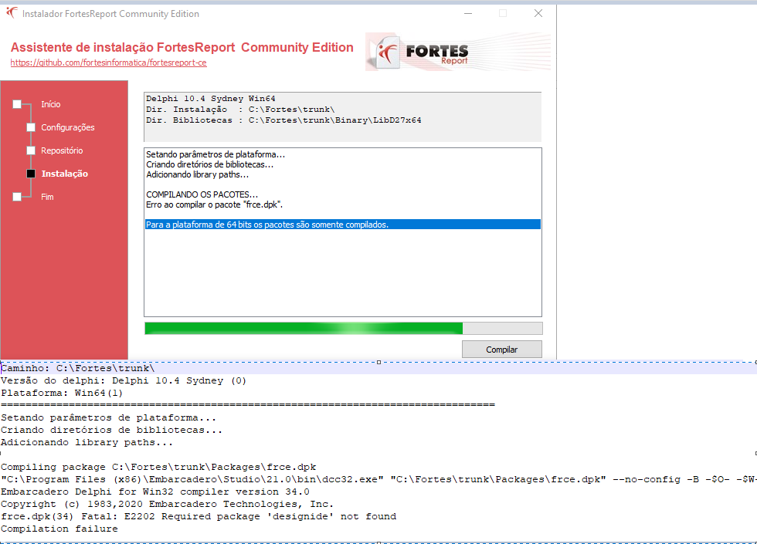Click the 'Compilation failure' log line
Viewport: 757px width, 544px height.
click(x=59, y=529)
